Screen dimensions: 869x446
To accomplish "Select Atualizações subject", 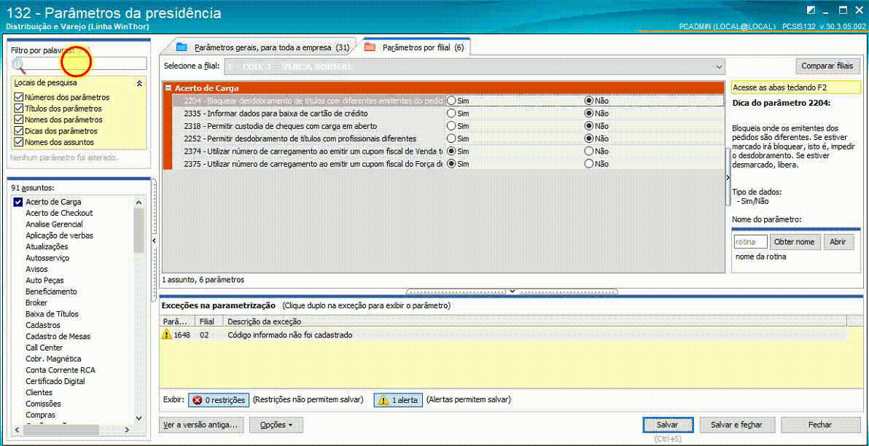I will (x=47, y=246).
